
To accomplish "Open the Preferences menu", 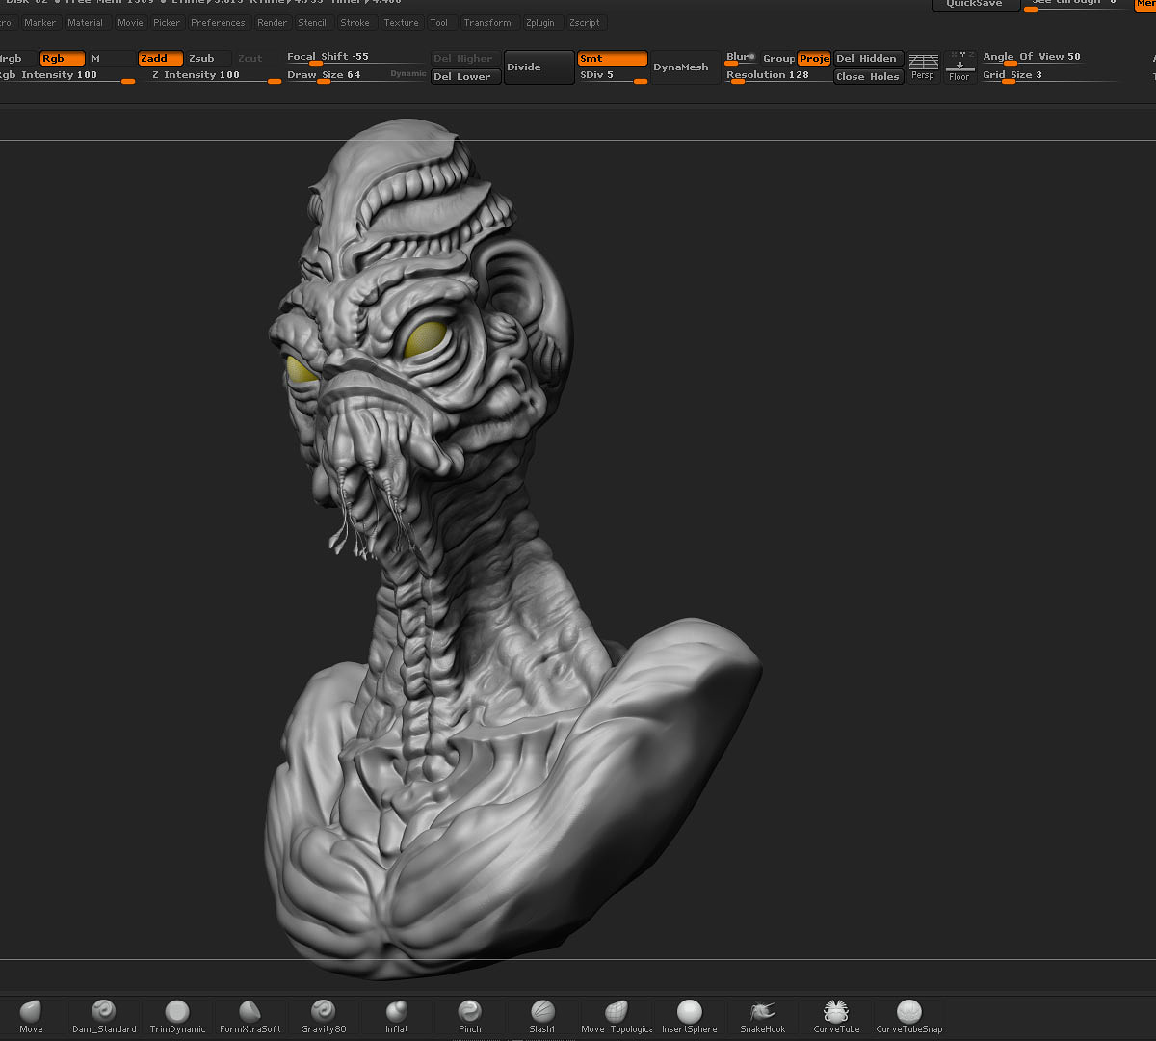I will pyautogui.click(x=218, y=22).
